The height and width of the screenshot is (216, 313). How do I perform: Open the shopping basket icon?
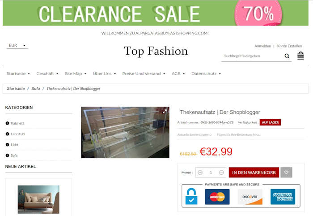pos(300,56)
